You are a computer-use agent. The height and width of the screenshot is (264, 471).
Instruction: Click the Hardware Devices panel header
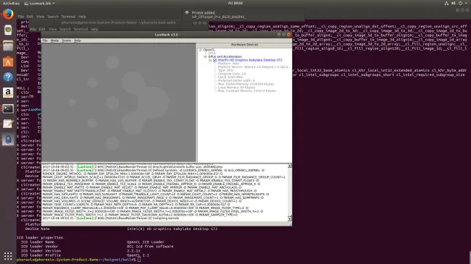coord(244,45)
